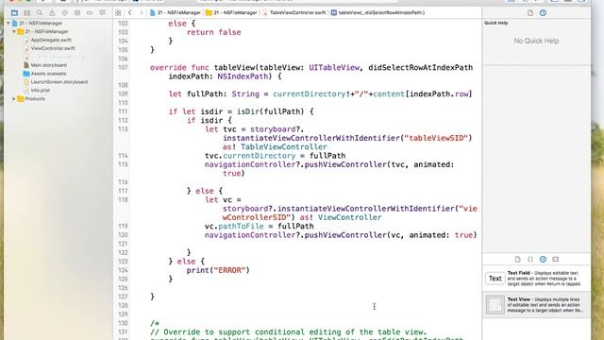Open the Report navigator
604x340 pixels.
pos(103,12)
